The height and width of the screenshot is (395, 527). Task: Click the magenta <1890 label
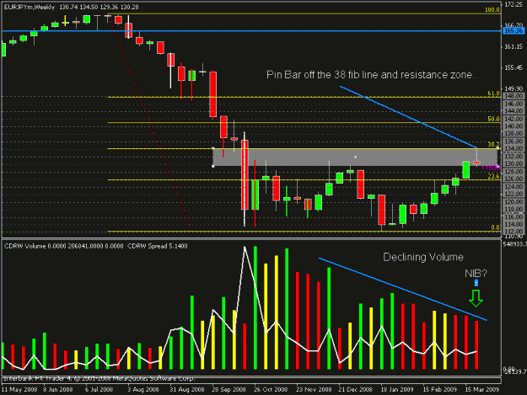pos(491,168)
